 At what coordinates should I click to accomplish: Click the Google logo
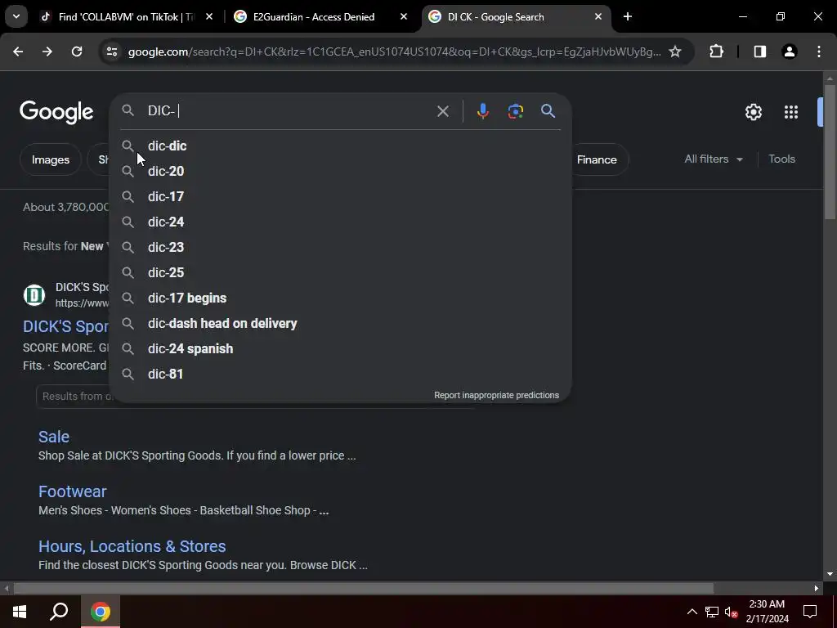click(56, 112)
